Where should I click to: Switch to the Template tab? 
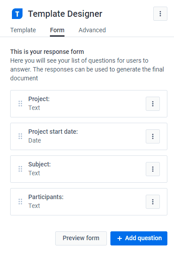[x=23, y=30]
